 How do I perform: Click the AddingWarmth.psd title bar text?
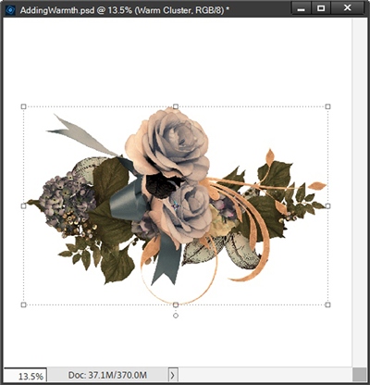coord(125,10)
